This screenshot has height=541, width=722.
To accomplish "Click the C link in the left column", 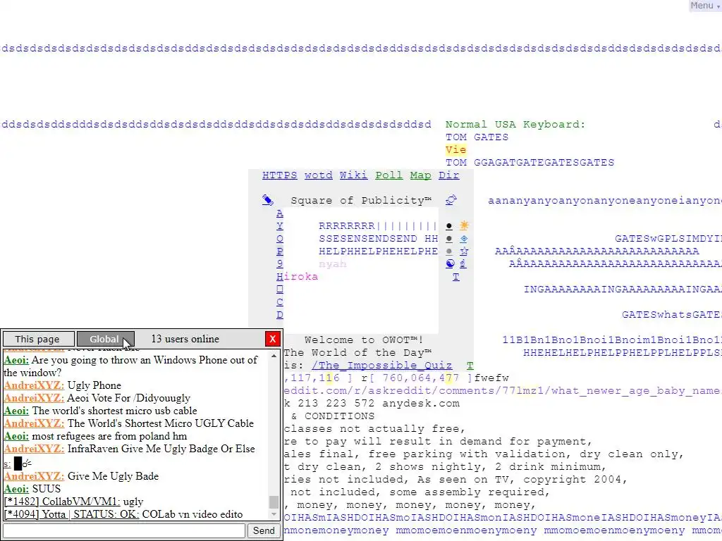I will point(279,302).
